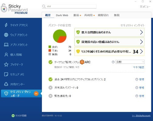Screen dimensions: 153x121
Task: Switch to the 無視 tab
Action: [x=117, y=15]
